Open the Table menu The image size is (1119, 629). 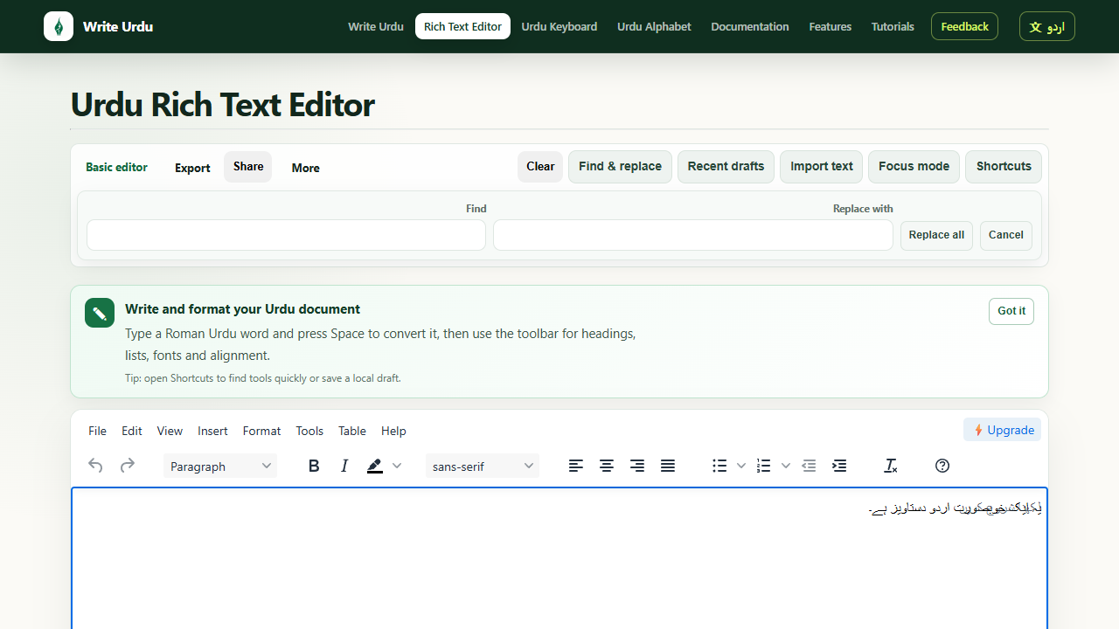352,431
